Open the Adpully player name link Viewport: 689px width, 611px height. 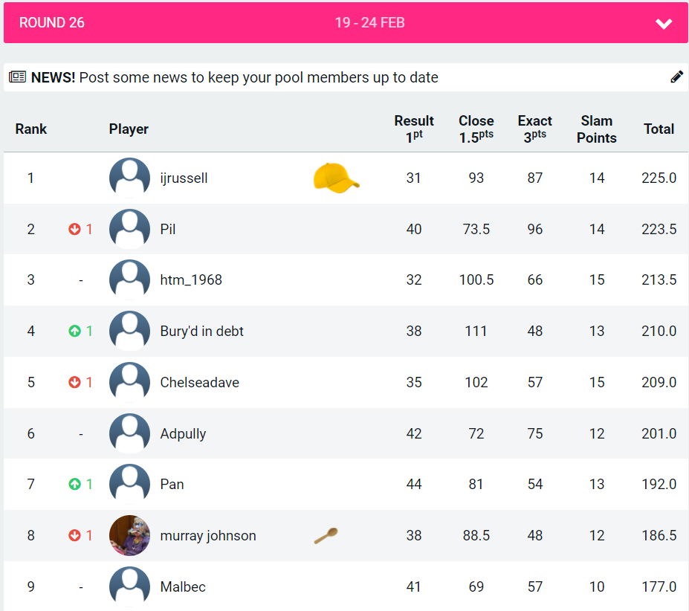pos(183,433)
